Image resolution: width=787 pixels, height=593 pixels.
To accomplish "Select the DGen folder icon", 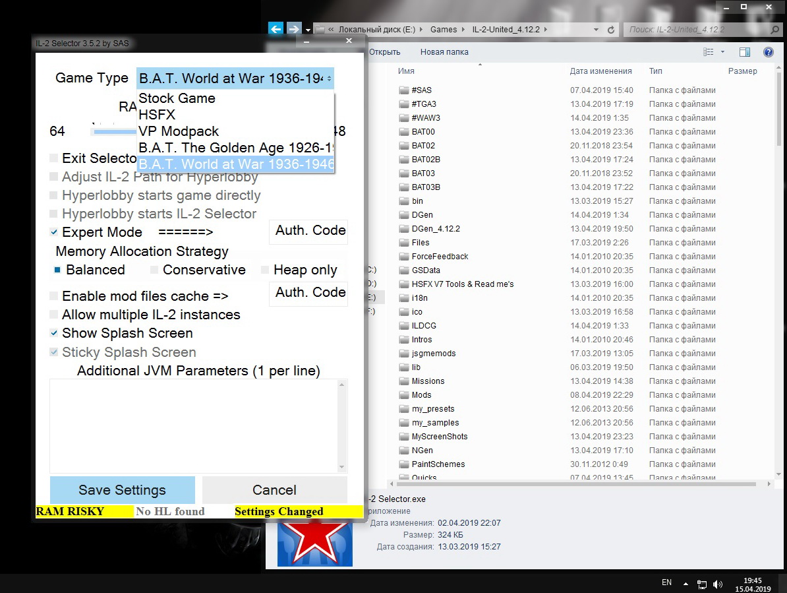I will click(404, 215).
